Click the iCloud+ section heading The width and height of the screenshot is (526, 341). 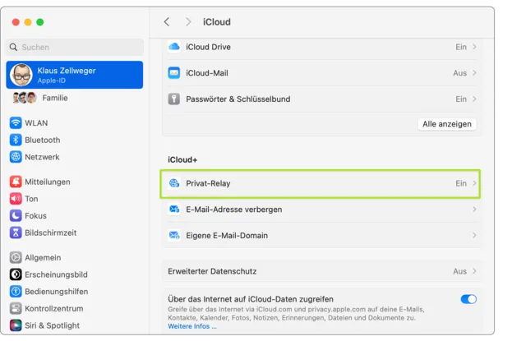[x=182, y=159]
